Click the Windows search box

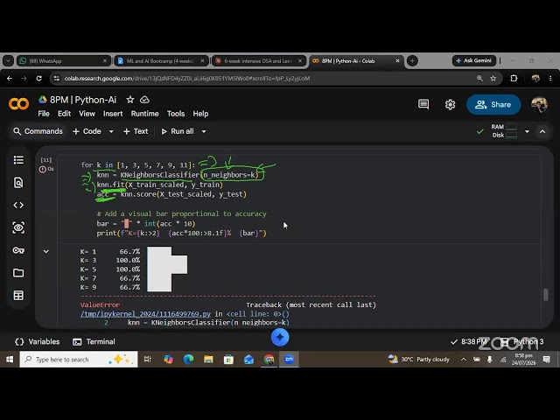(79, 360)
